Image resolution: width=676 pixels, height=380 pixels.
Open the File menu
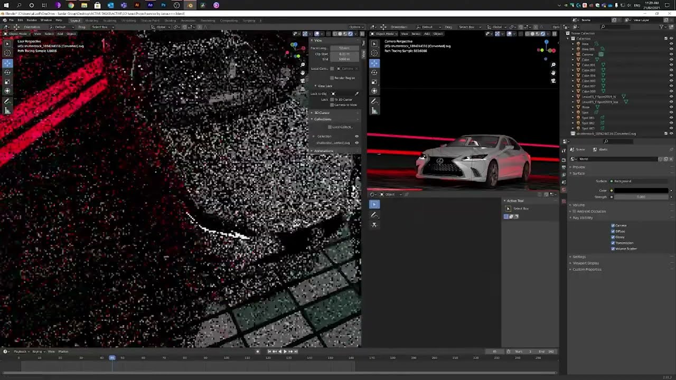click(12, 20)
